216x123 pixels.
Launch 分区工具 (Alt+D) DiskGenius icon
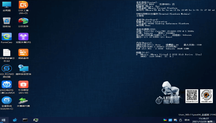pos(23,7)
